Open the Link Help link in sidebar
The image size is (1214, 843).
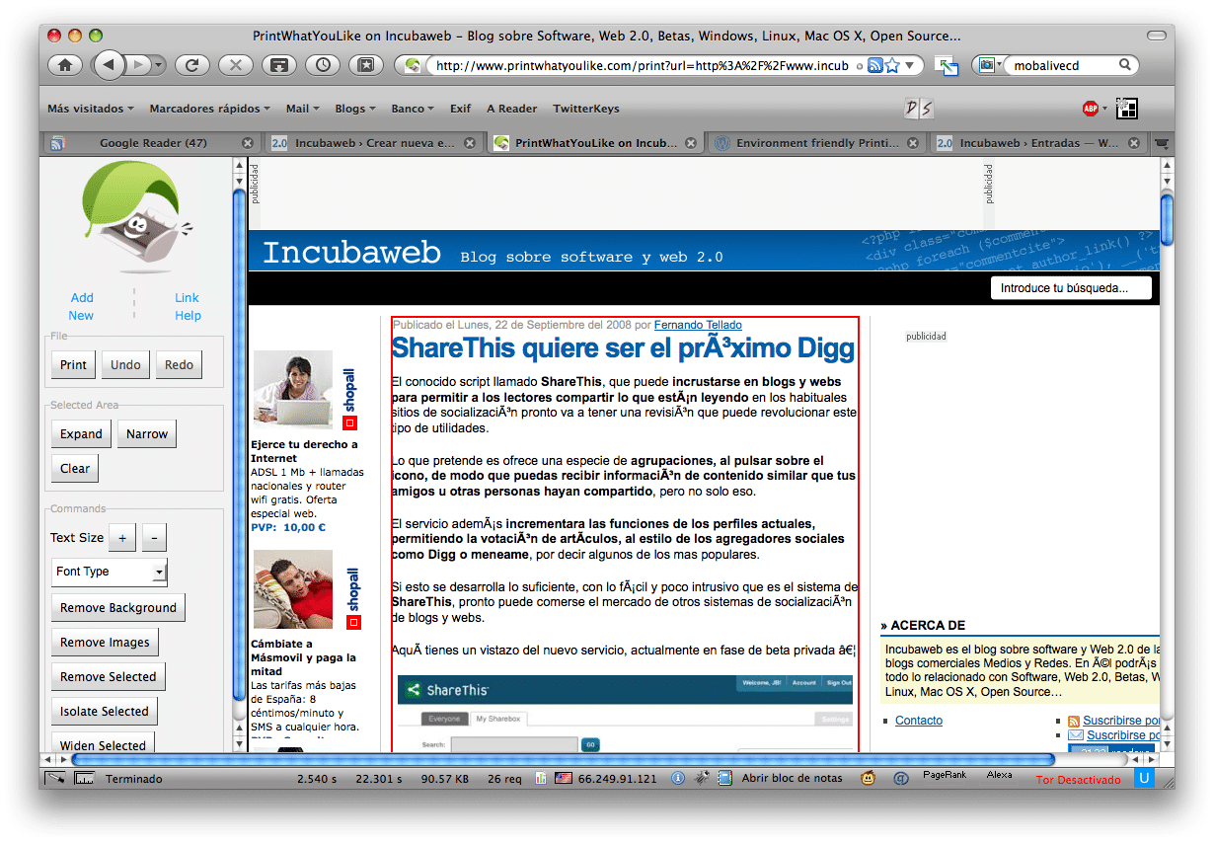pos(188,306)
